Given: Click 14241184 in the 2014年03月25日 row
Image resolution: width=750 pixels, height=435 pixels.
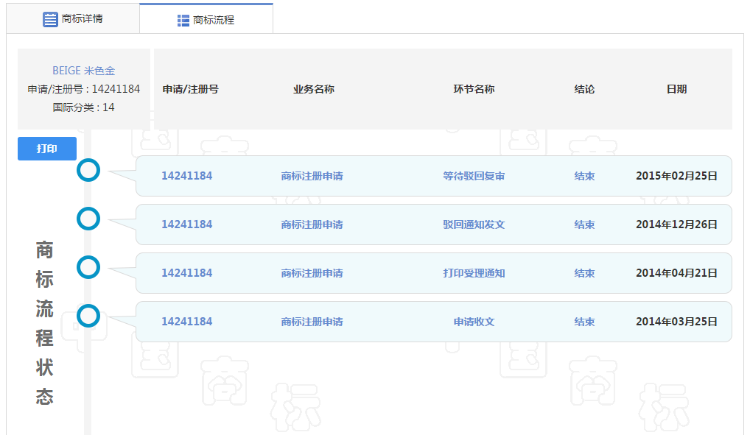Looking at the screenshot, I should click(x=187, y=322).
